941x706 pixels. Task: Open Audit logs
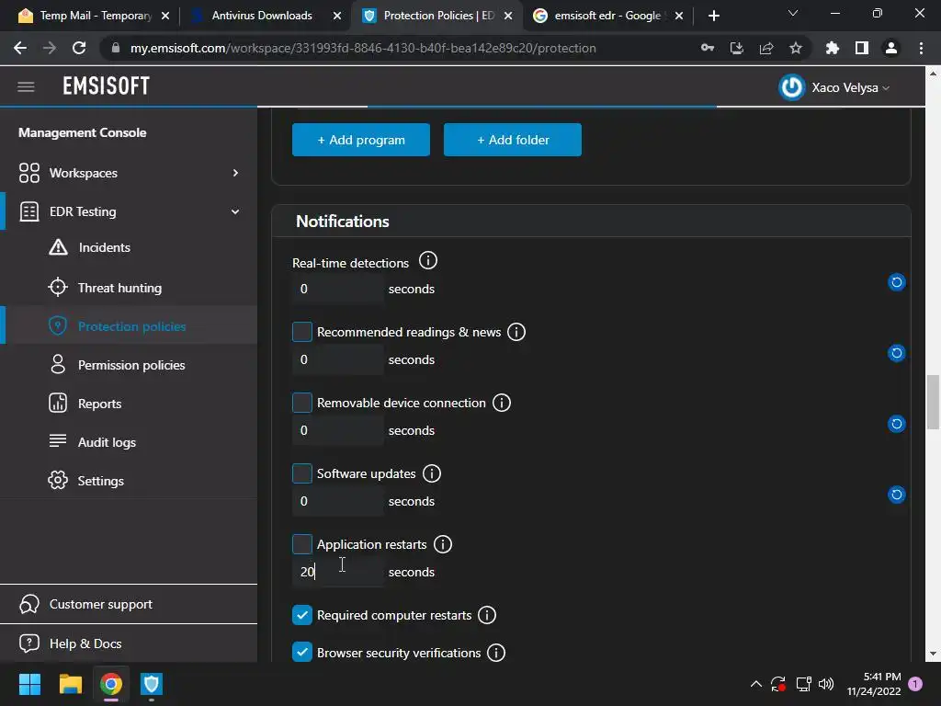(107, 442)
